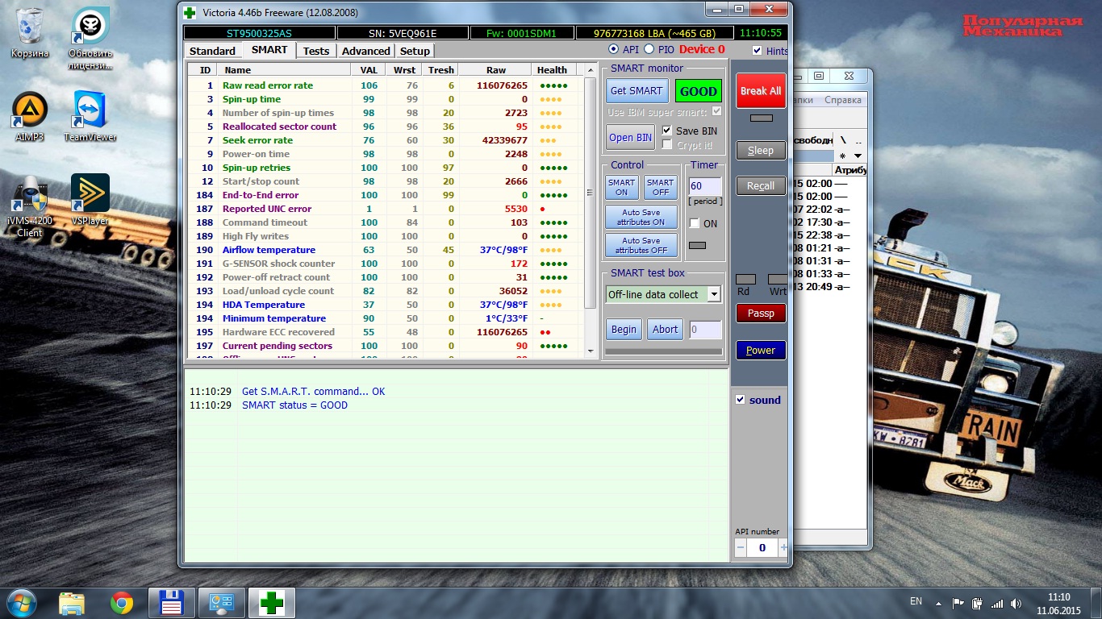The height and width of the screenshot is (619, 1102).
Task: Open the Advanced tab
Action: [x=365, y=51]
